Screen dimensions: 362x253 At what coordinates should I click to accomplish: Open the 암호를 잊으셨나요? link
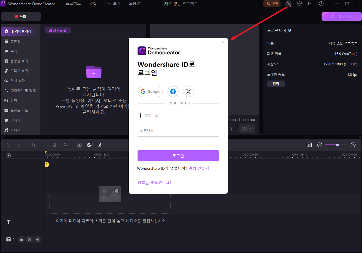pos(154,182)
